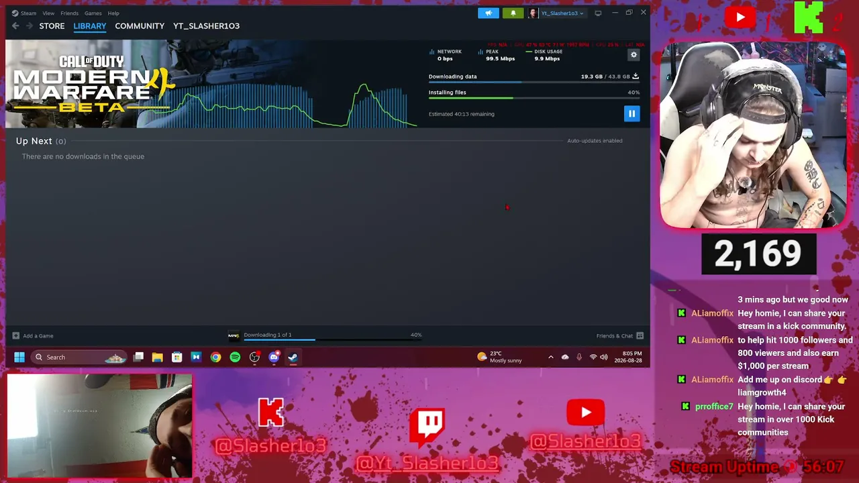Open the Help menu
This screenshot has height=483, width=859.
113,13
